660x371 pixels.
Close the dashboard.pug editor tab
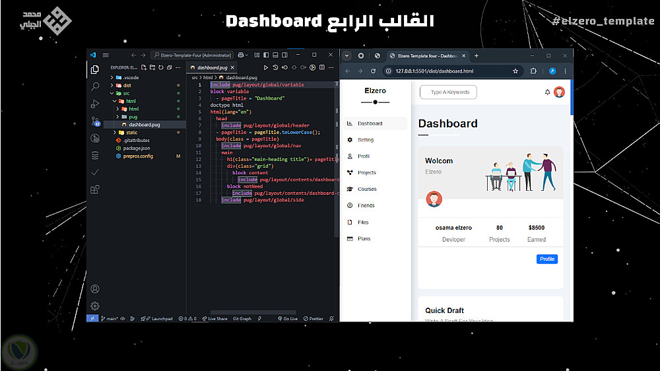[x=232, y=67]
